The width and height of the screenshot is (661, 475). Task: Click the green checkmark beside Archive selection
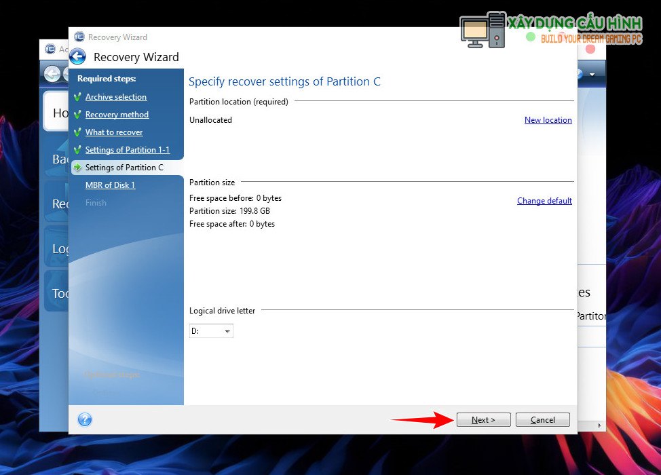pos(78,97)
